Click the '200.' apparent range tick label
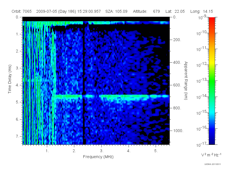 point(177,40)
